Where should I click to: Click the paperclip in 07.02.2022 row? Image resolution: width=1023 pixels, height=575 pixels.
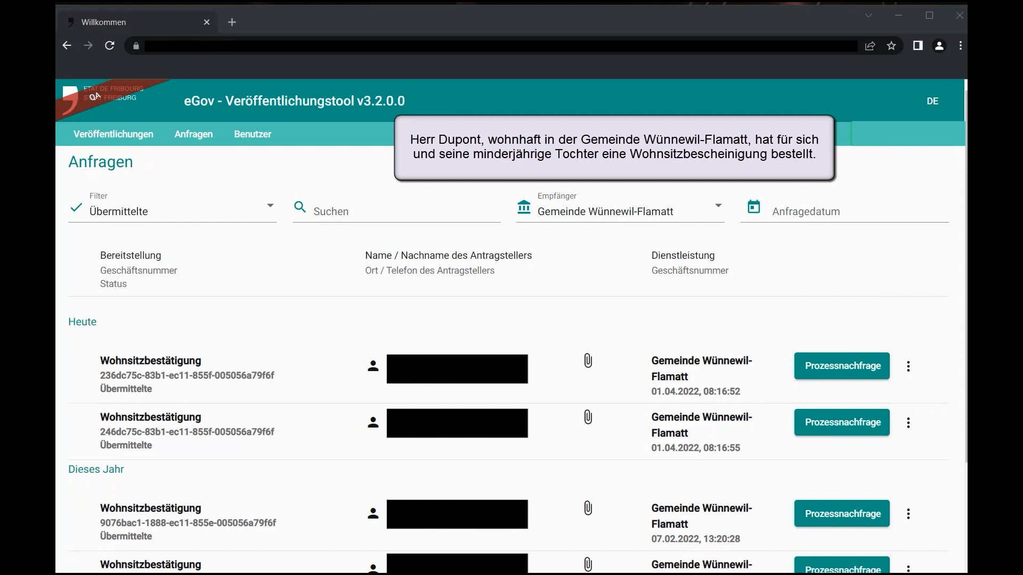coord(588,508)
